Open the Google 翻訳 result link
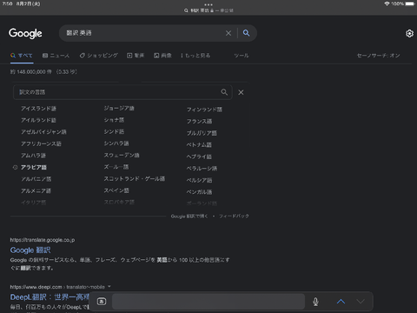 tap(30, 250)
